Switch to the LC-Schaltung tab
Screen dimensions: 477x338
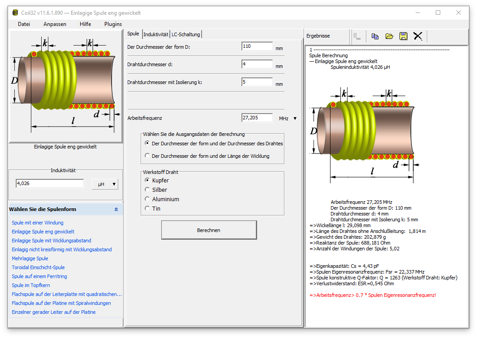[x=185, y=34]
